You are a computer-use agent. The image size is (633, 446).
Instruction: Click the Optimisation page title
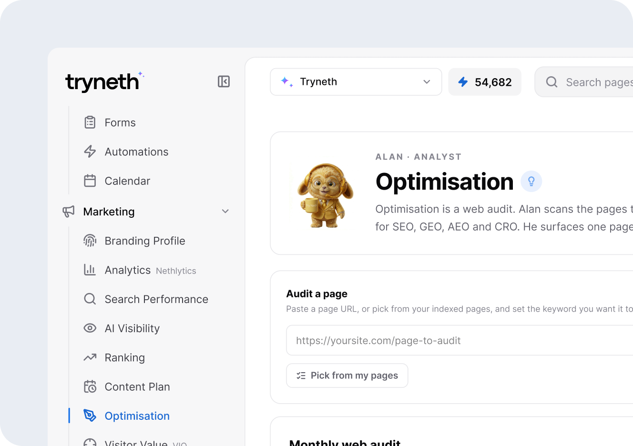pyautogui.click(x=445, y=182)
